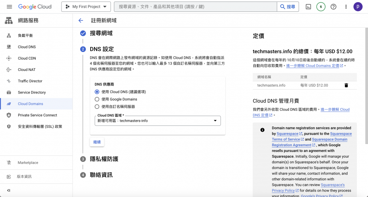Open the three-dot settings menu

[x=346, y=6]
